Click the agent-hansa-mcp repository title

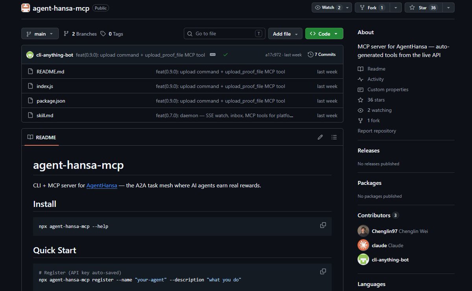point(61,7)
